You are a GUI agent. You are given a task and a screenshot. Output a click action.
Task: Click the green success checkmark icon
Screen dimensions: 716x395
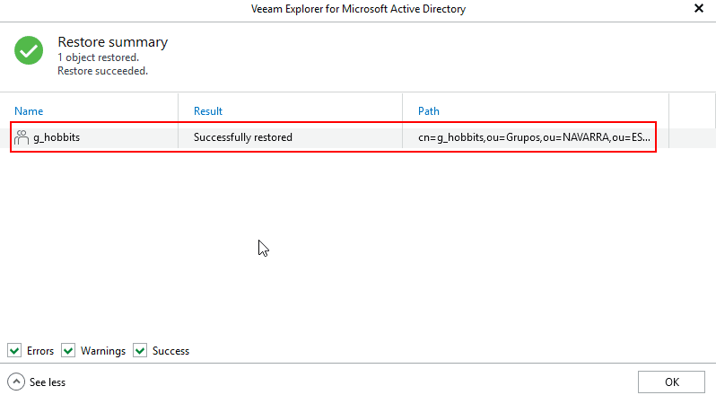tap(29, 50)
